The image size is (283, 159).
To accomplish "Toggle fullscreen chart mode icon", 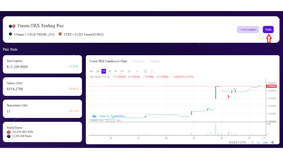I will click(x=152, y=71).
